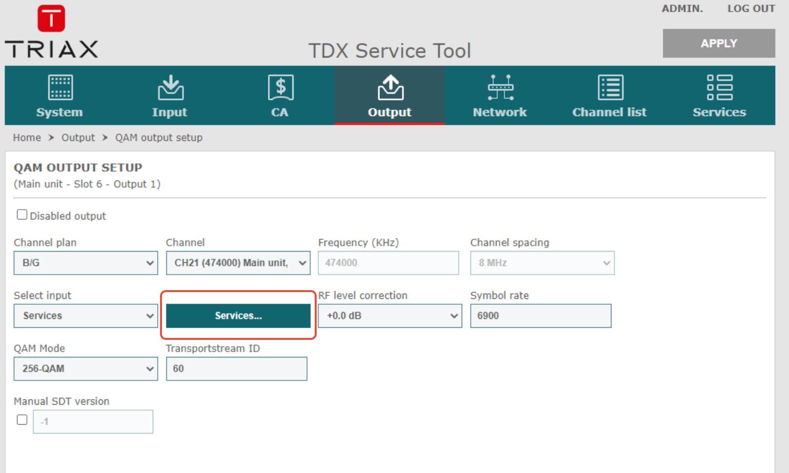Click the LOG OUT link
This screenshot has height=473, width=789.
[x=751, y=9]
